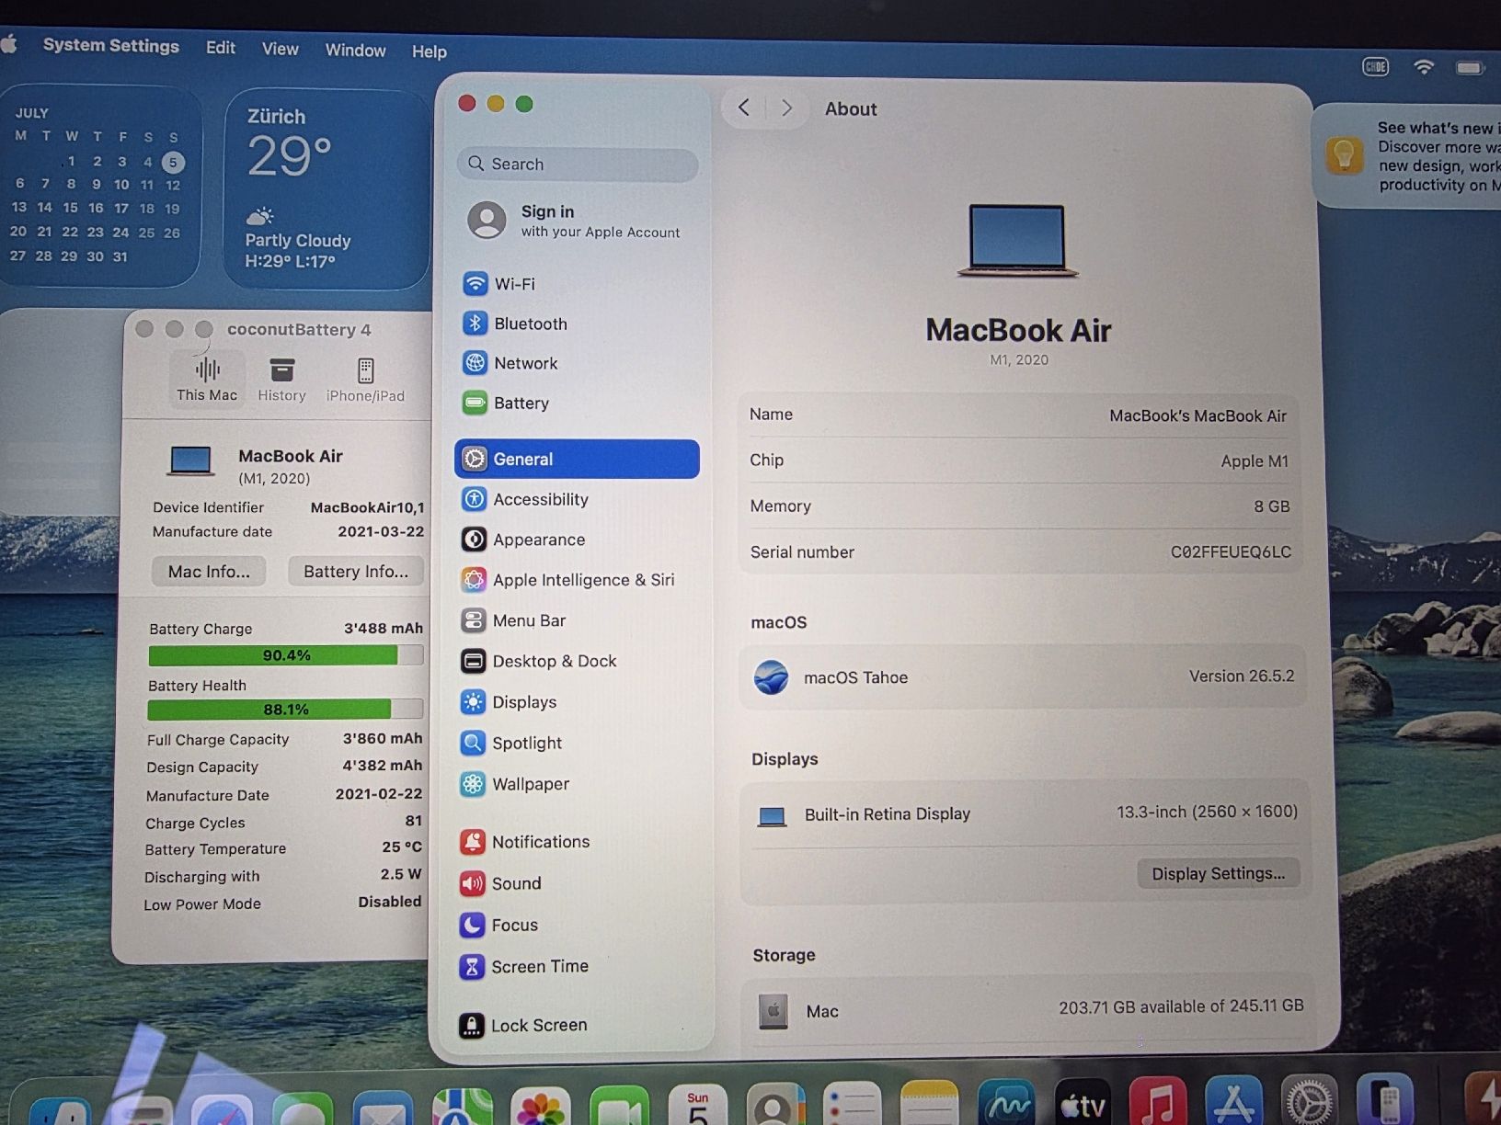The width and height of the screenshot is (1501, 1125).
Task: Click the Name row MacBook's MacBook Air
Action: tap(1019, 415)
